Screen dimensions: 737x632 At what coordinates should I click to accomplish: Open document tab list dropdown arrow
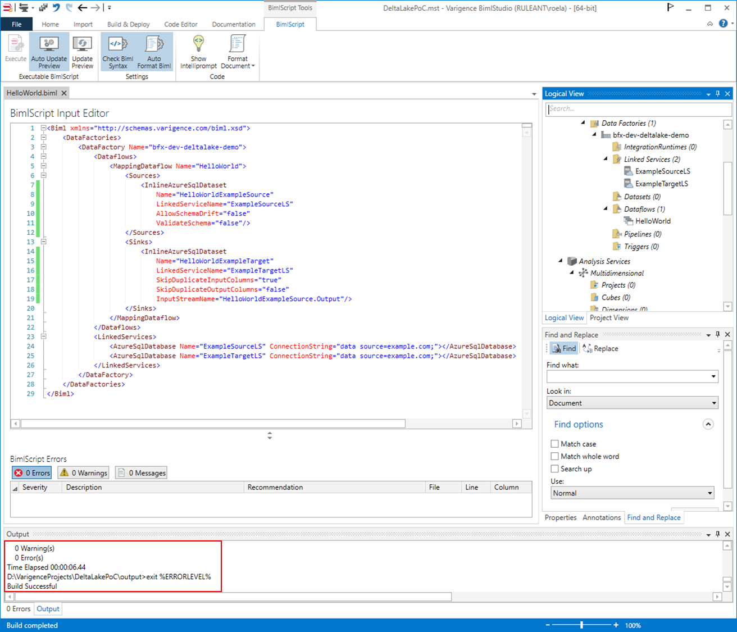[534, 94]
